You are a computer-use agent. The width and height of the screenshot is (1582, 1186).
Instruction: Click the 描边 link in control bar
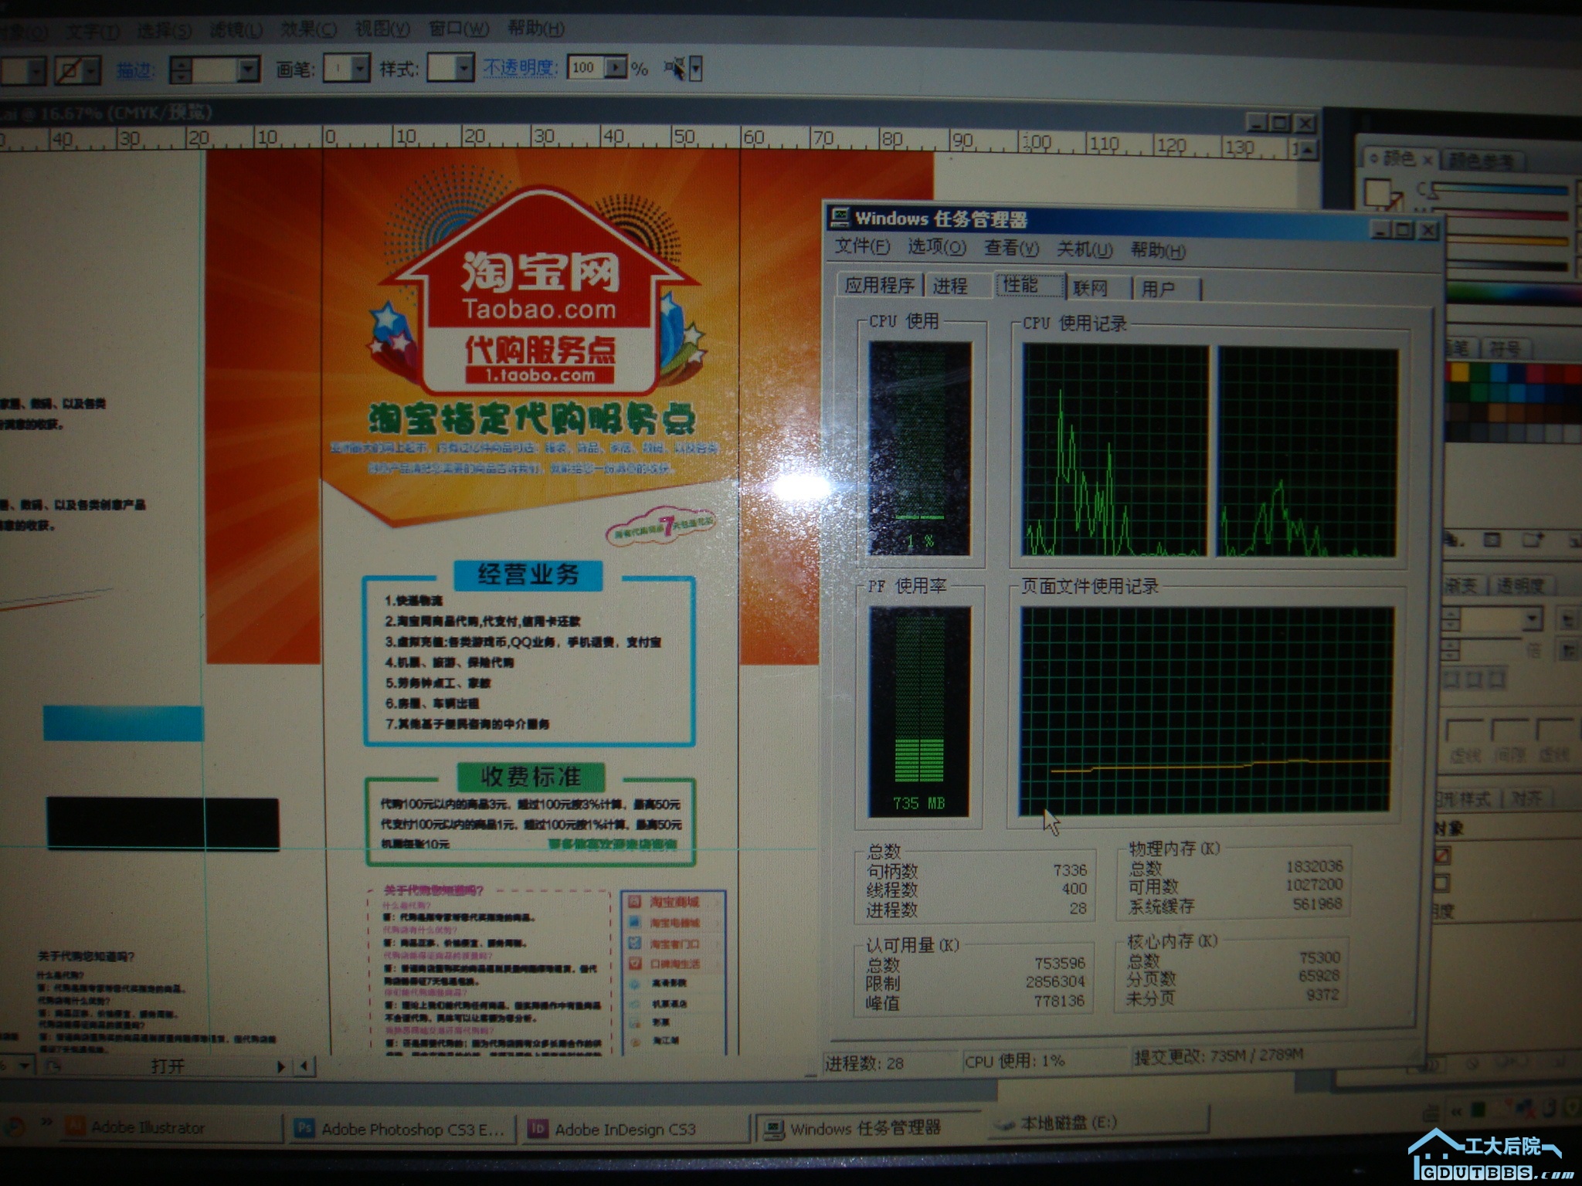[134, 70]
